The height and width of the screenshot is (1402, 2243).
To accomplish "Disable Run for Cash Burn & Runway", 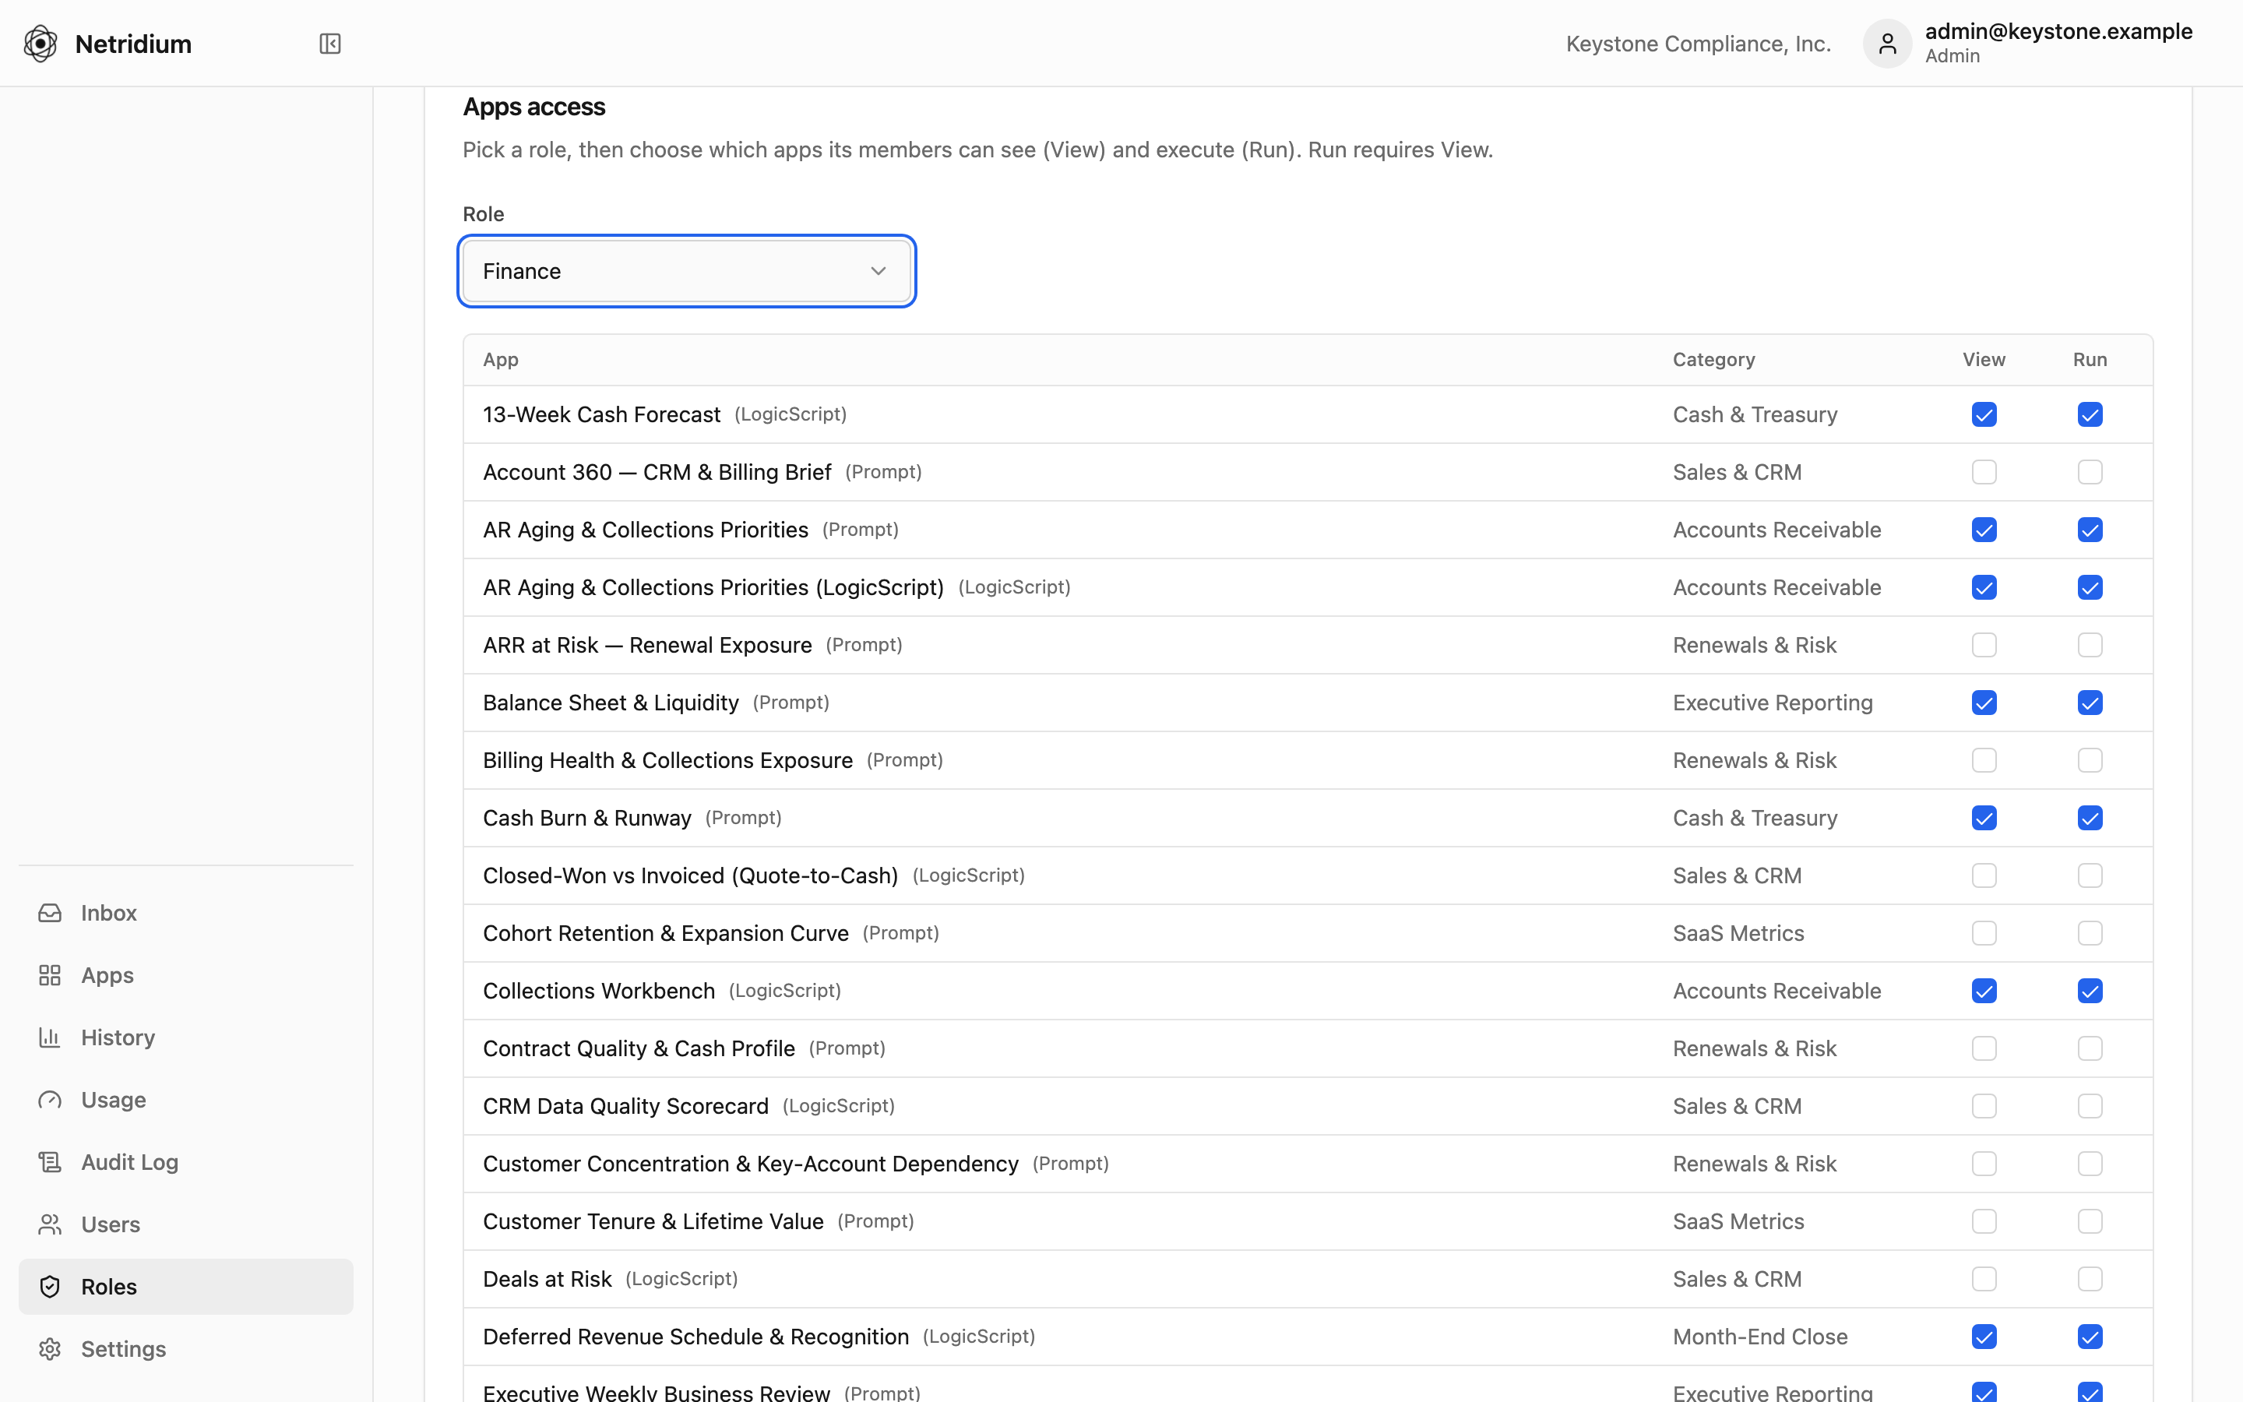I will click(2089, 818).
